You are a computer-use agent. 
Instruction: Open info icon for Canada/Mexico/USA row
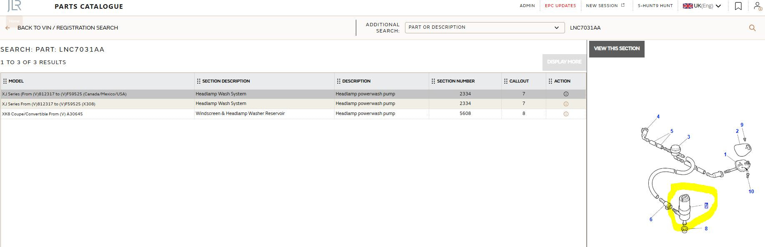click(x=566, y=94)
